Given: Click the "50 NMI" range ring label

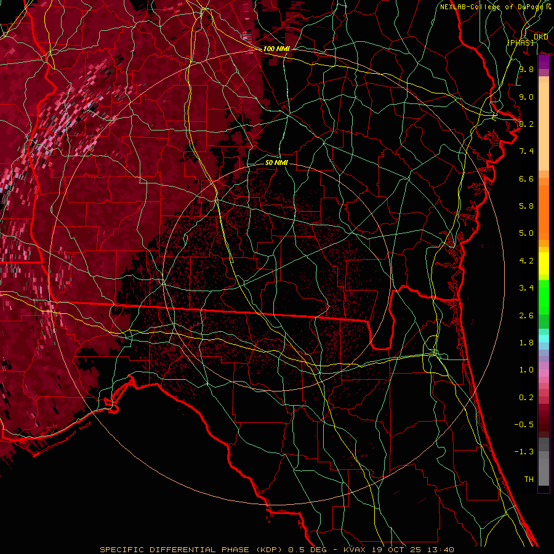Looking at the screenshot, I should click(276, 163).
